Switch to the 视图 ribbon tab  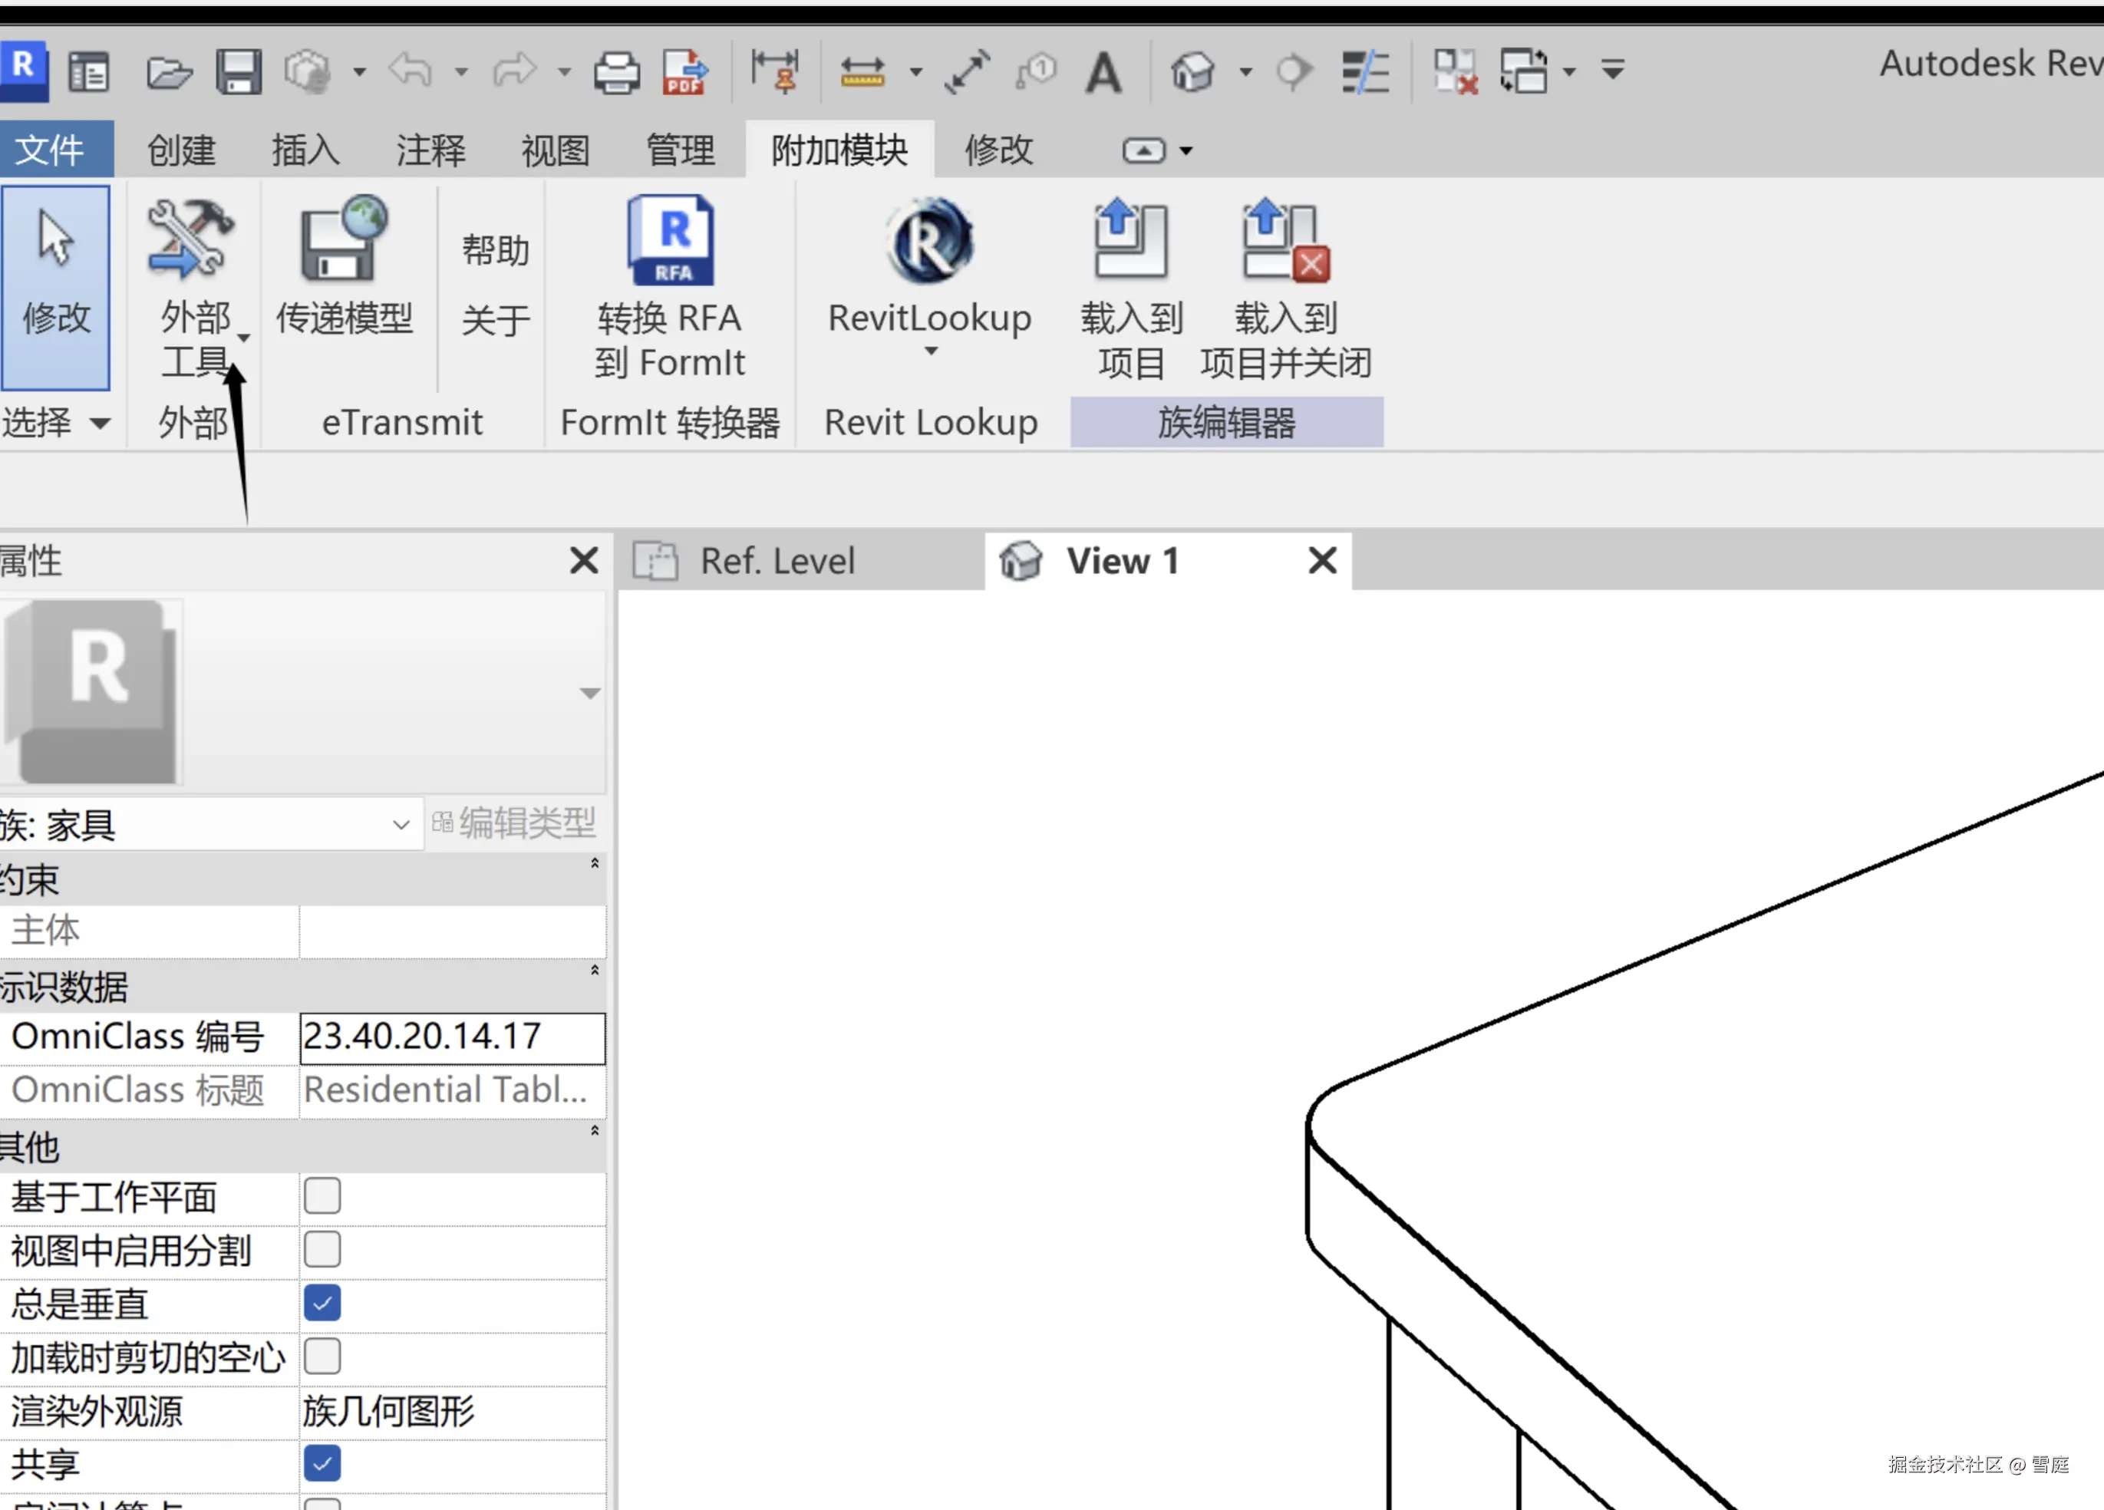tap(555, 150)
